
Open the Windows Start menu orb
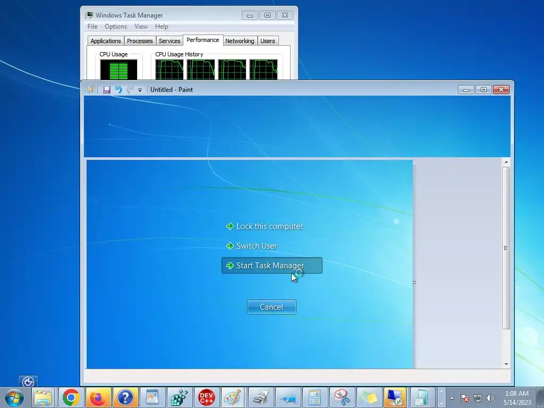pos(14,397)
